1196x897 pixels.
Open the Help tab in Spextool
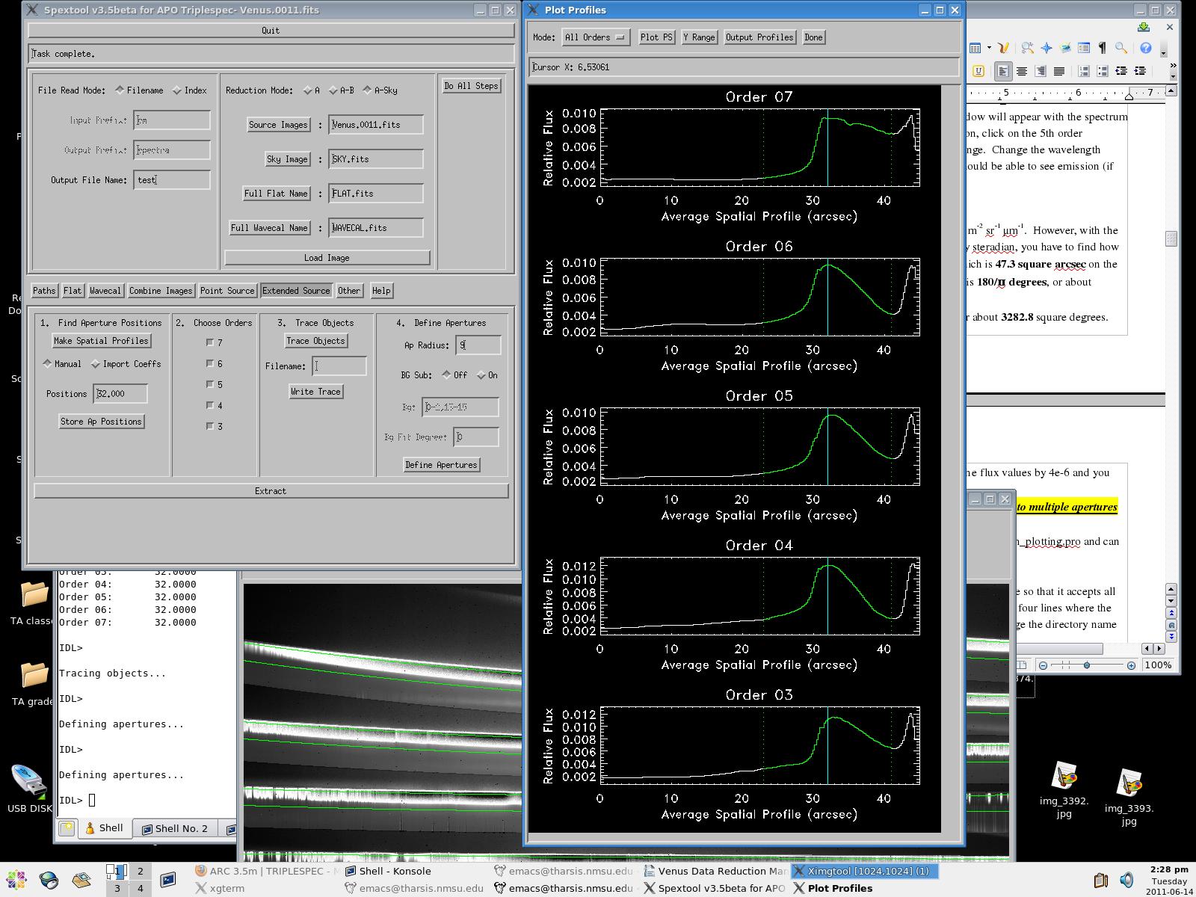pos(381,291)
